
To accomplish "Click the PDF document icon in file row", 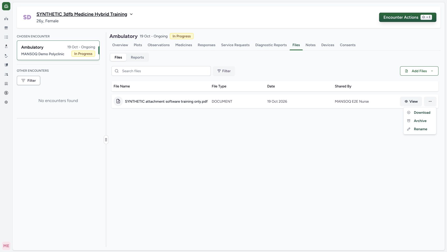I will tap(118, 101).
